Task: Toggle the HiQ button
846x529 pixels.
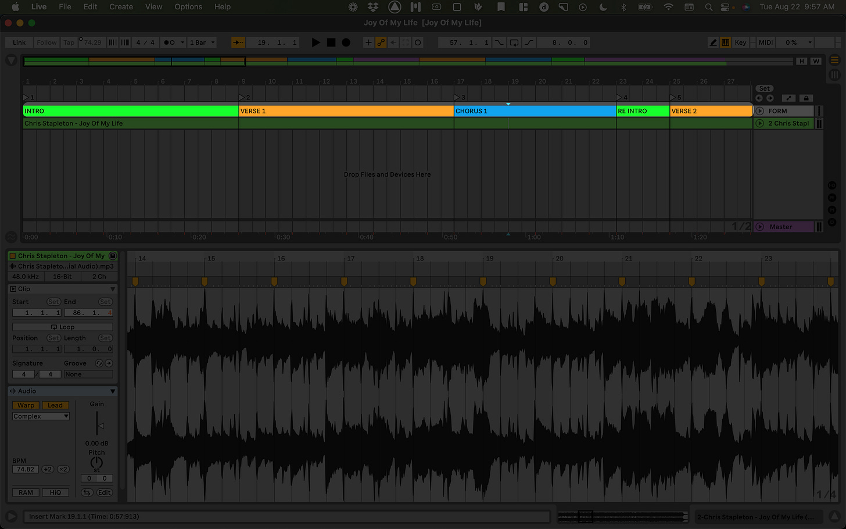Action: tap(55, 492)
